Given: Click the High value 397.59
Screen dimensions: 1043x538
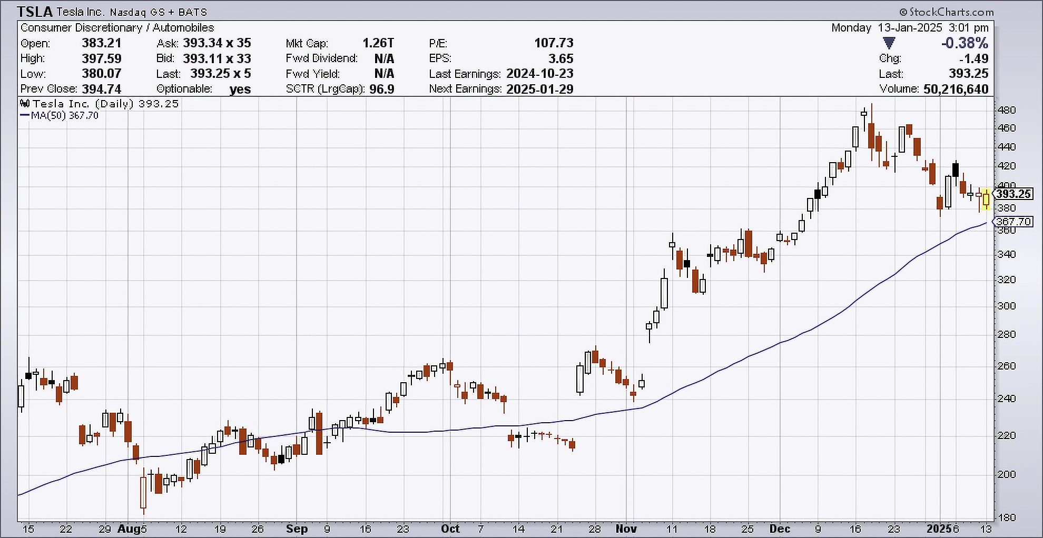Looking at the screenshot, I should pyautogui.click(x=101, y=58).
